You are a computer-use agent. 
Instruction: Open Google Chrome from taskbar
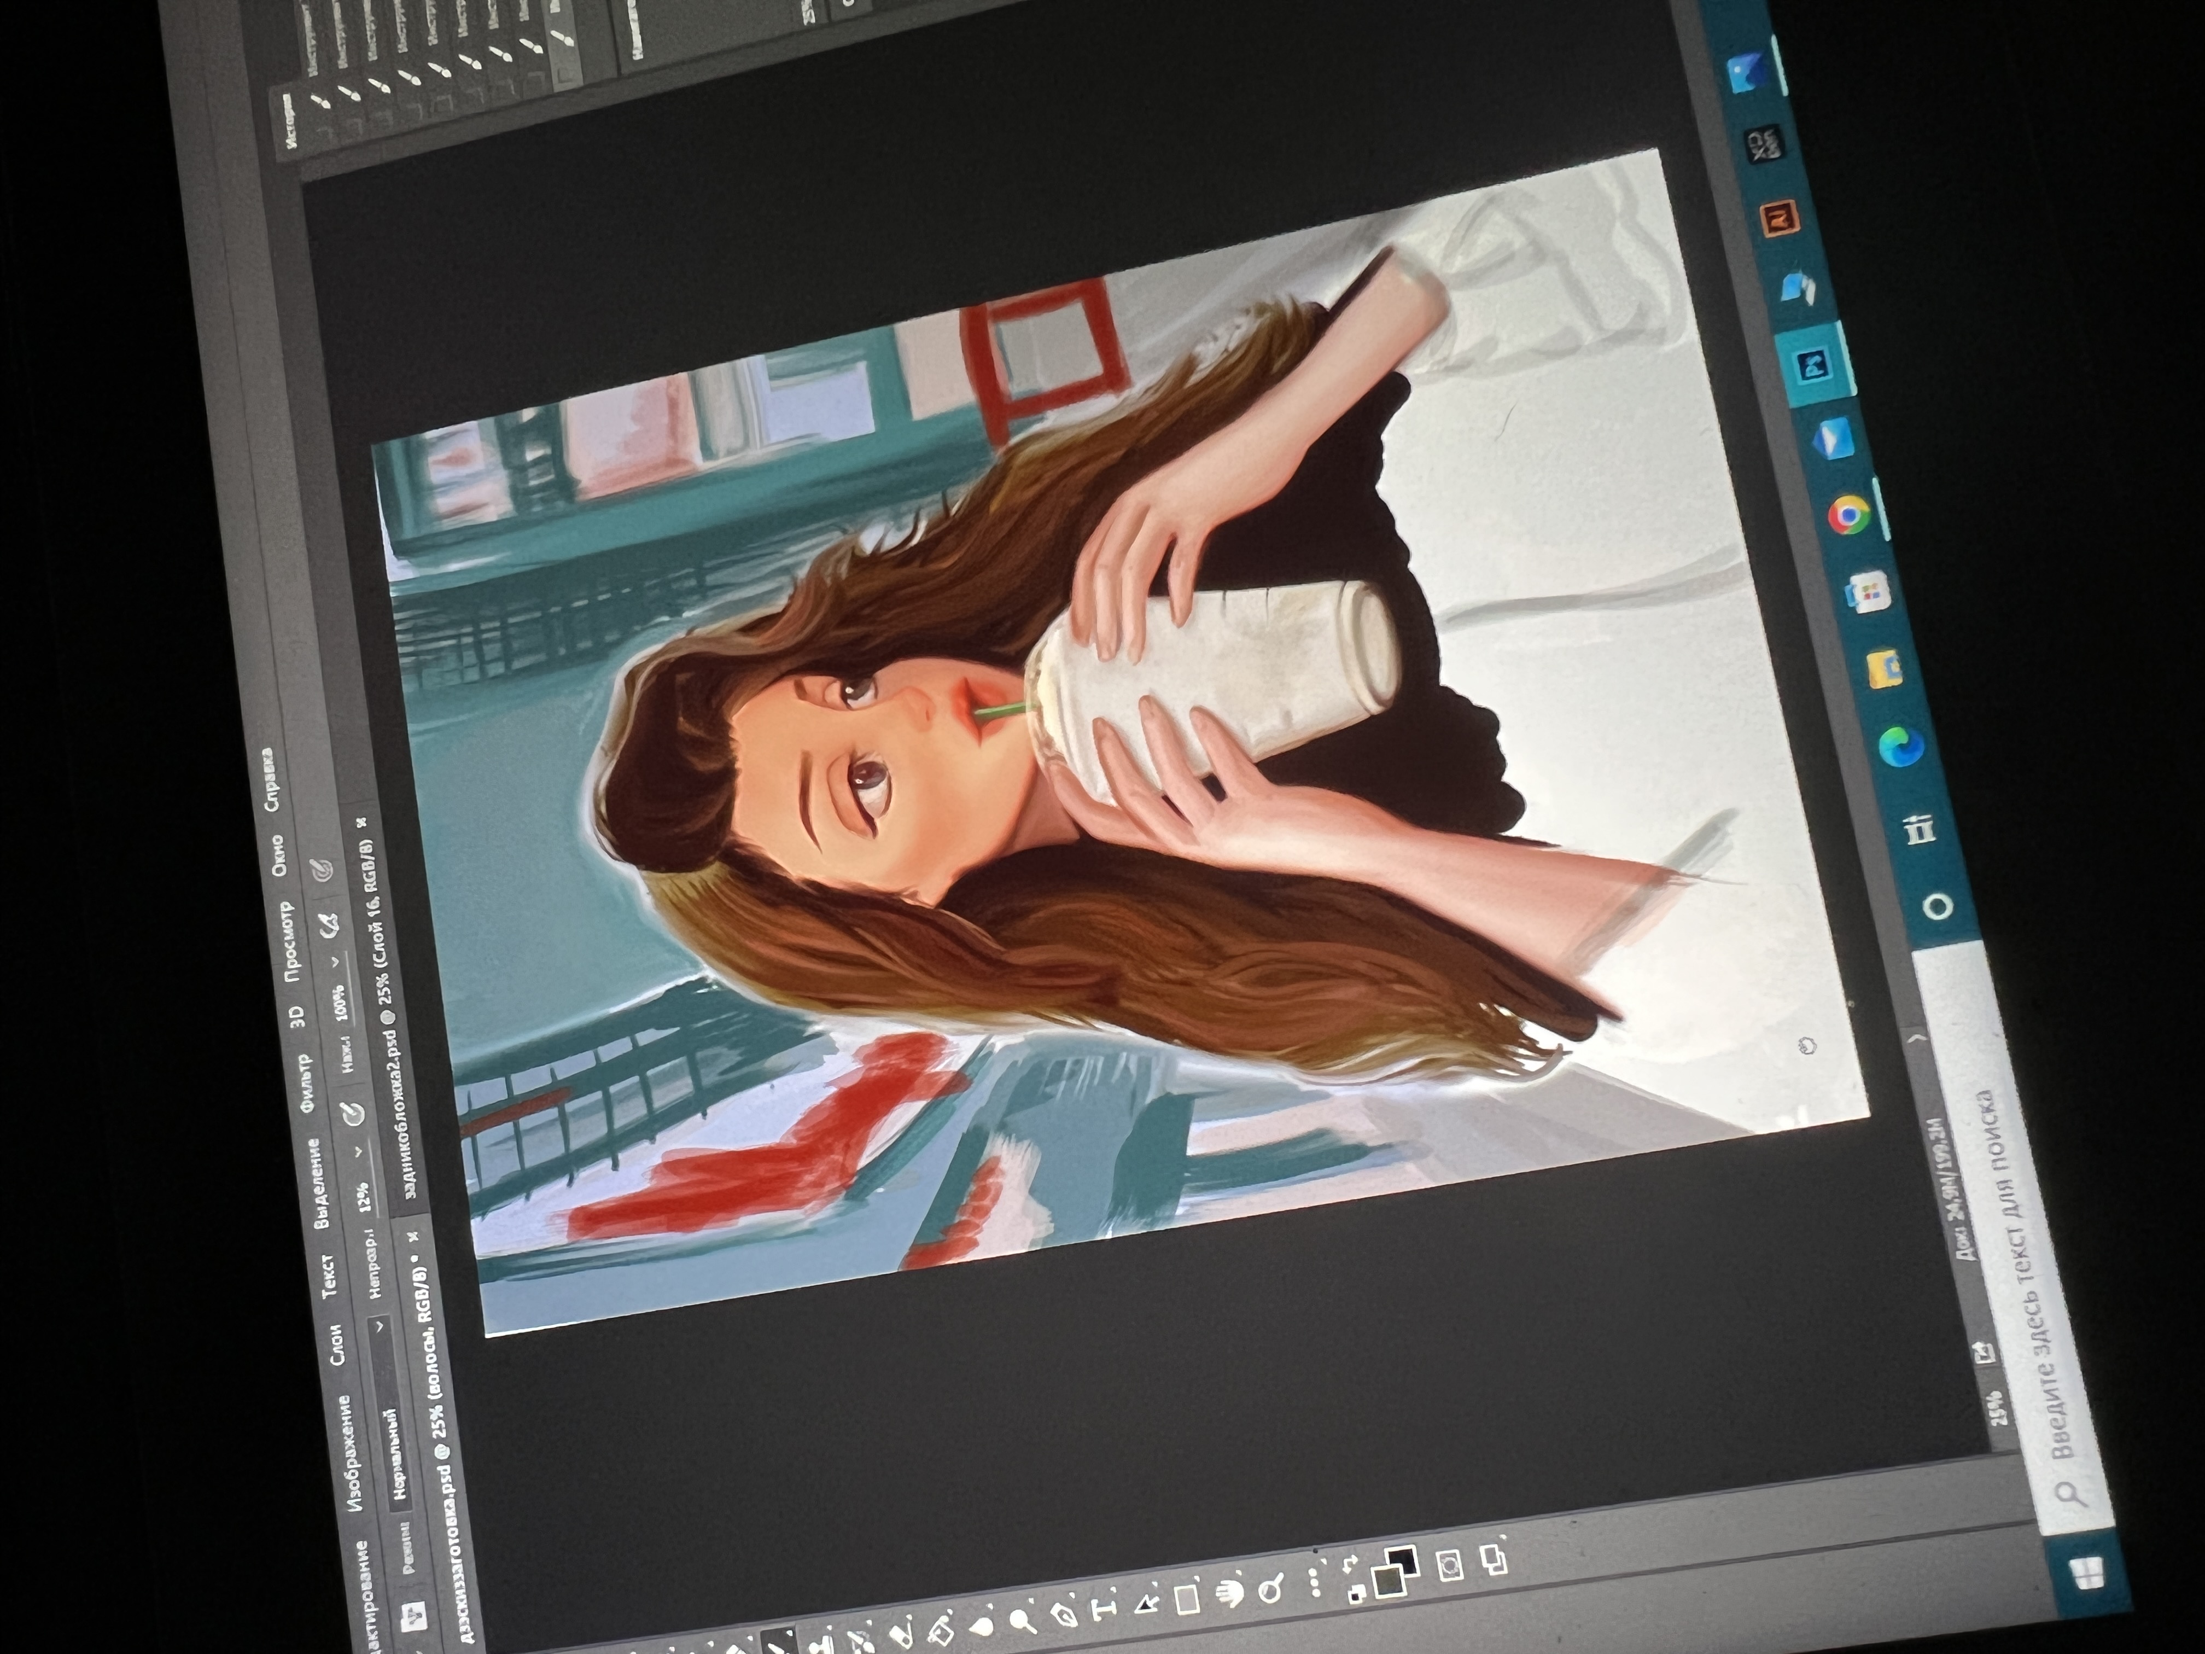pos(1848,515)
